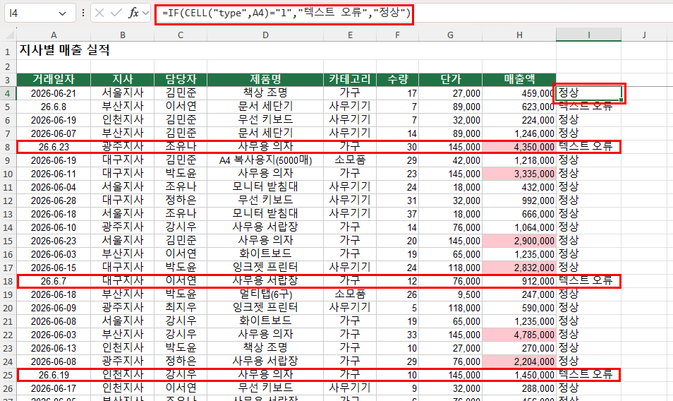
Task: Click 최지우 in the 담당자 column
Action: [181, 308]
